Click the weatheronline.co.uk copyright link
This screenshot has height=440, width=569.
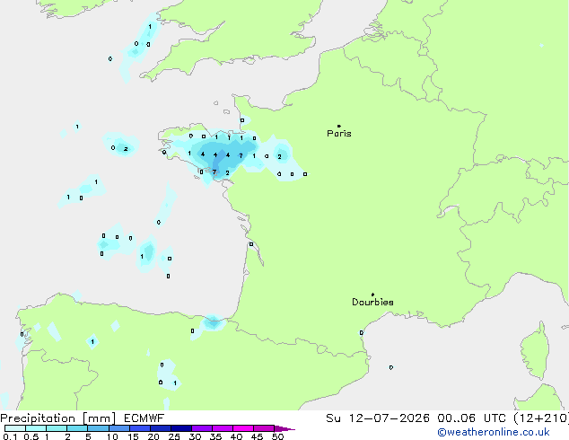point(494,432)
